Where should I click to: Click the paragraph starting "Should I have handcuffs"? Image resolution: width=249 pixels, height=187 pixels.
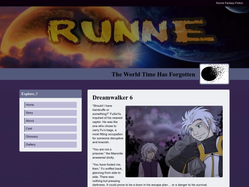point(107,124)
